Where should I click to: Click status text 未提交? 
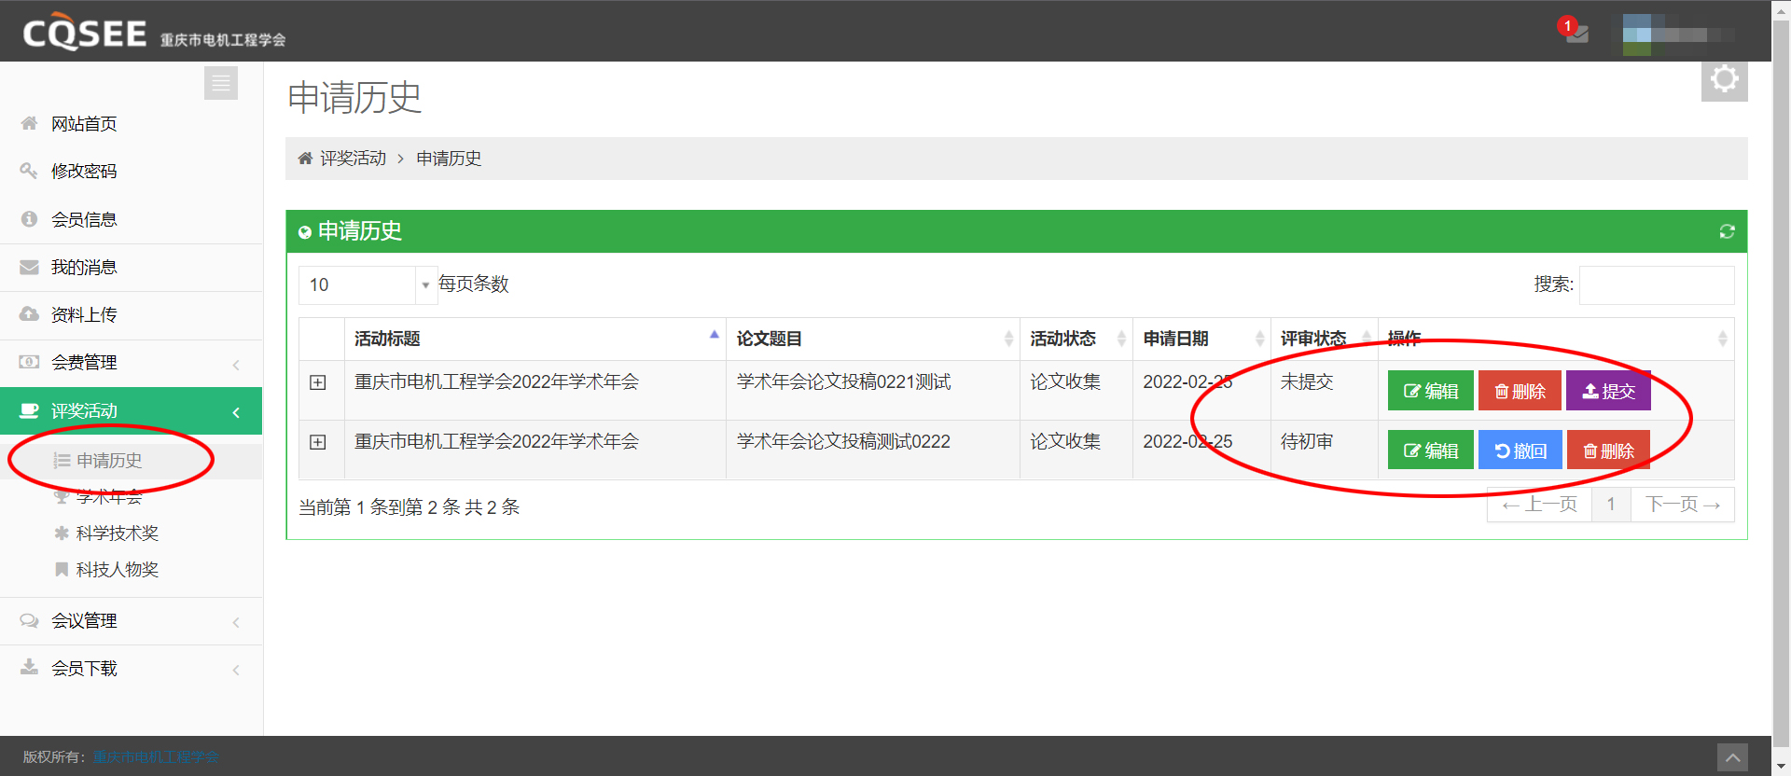coord(1306,382)
